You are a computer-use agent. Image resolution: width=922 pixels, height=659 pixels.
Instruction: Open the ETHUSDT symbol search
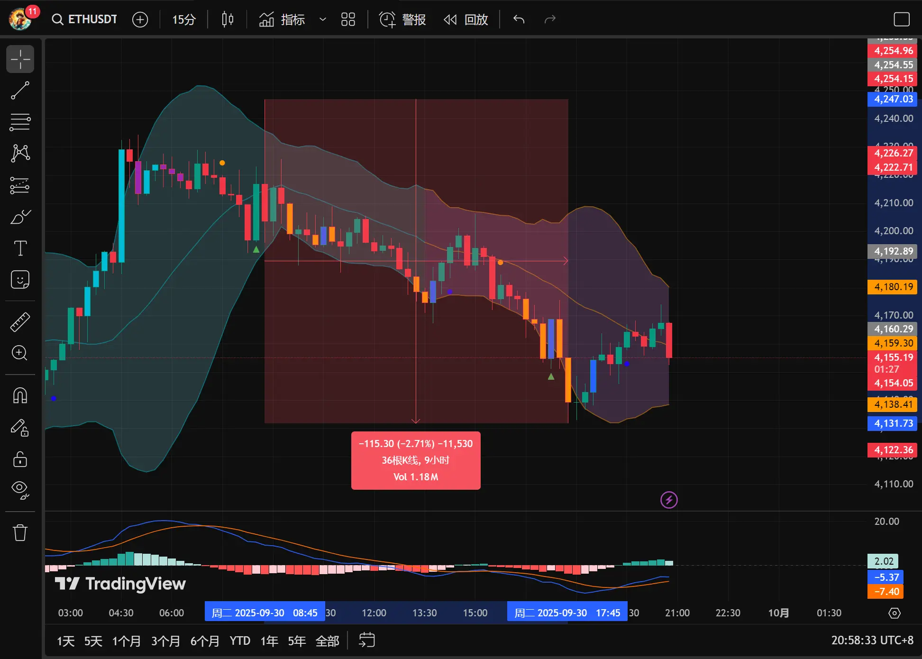(84, 19)
